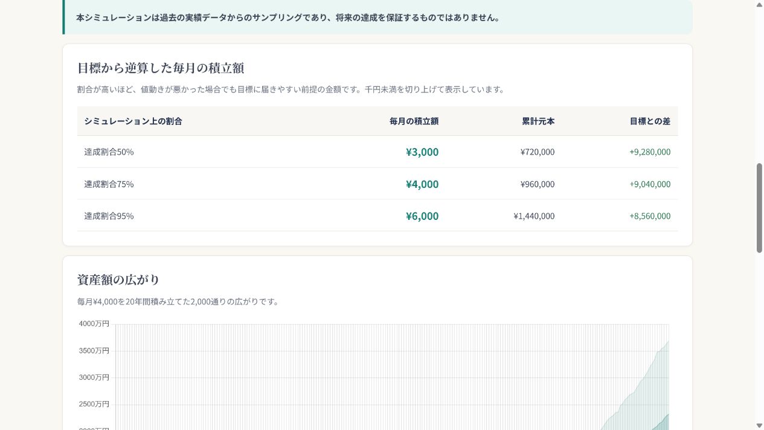Image resolution: width=764 pixels, height=430 pixels.
Task: Click the disclaimer notice about 本シミュレーション
Action: (x=377, y=18)
